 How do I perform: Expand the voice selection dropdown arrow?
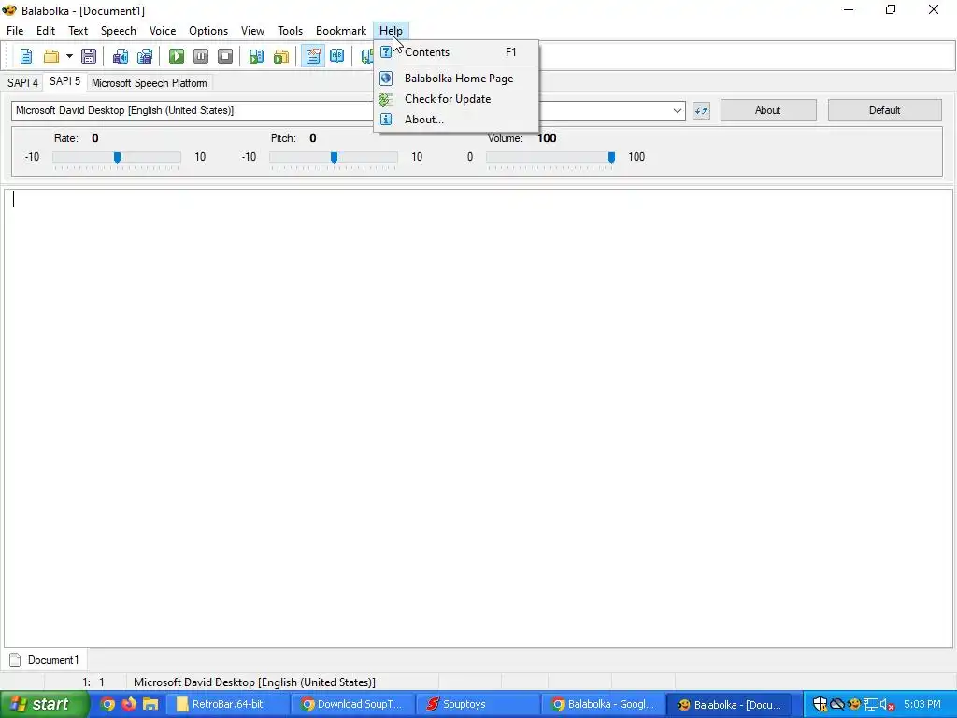coord(677,110)
